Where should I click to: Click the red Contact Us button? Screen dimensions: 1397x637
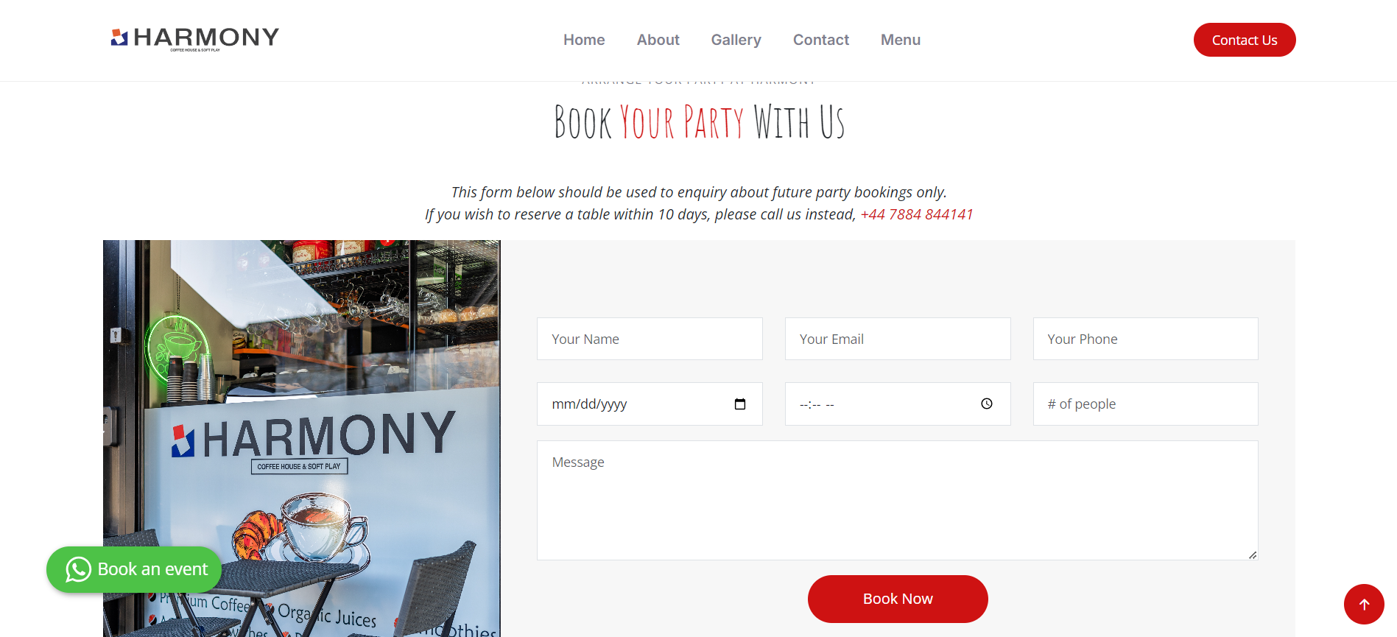pos(1245,40)
